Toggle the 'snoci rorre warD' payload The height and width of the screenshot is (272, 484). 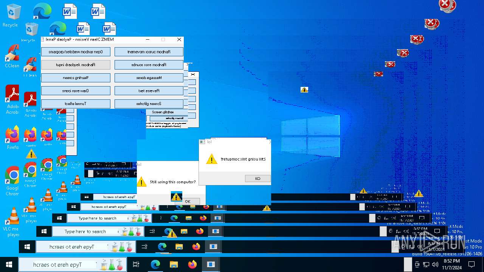pyautogui.click(x=76, y=91)
